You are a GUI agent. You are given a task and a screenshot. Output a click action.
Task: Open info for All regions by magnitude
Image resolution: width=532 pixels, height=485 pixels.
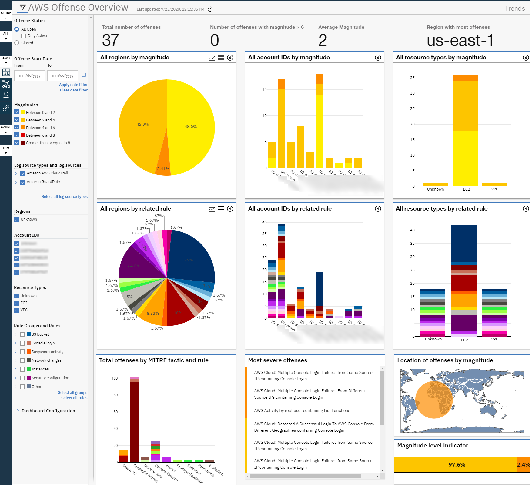(x=230, y=58)
